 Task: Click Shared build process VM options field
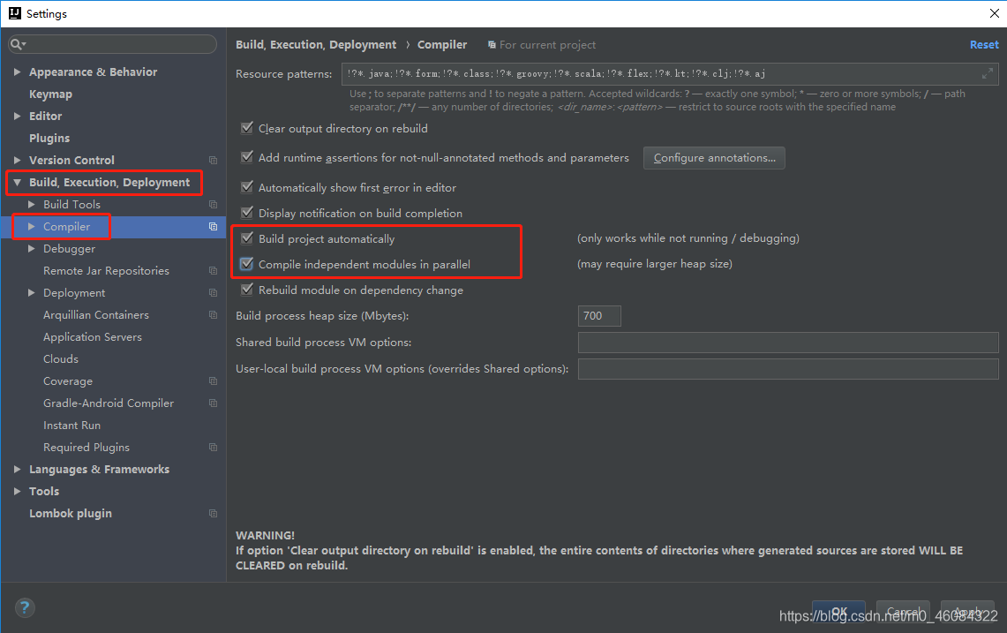tap(788, 343)
